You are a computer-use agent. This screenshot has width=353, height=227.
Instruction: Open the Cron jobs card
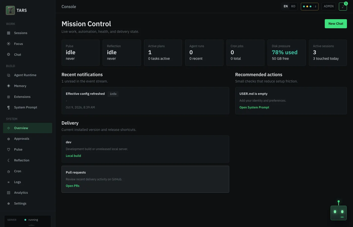coord(245,53)
